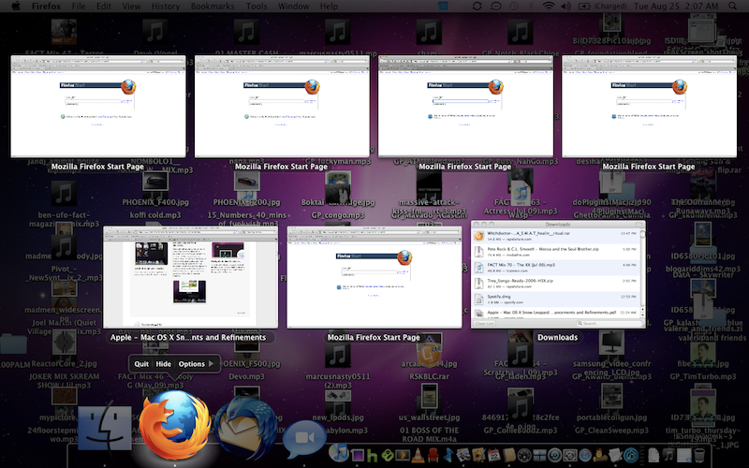749x468 pixels.
Task: Select the new_ipods.jpg desktop file
Action: click(x=338, y=417)
